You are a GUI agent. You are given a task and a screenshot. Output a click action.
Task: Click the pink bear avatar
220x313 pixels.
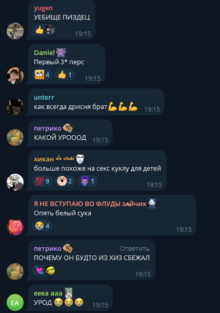(x=15, y=227)
